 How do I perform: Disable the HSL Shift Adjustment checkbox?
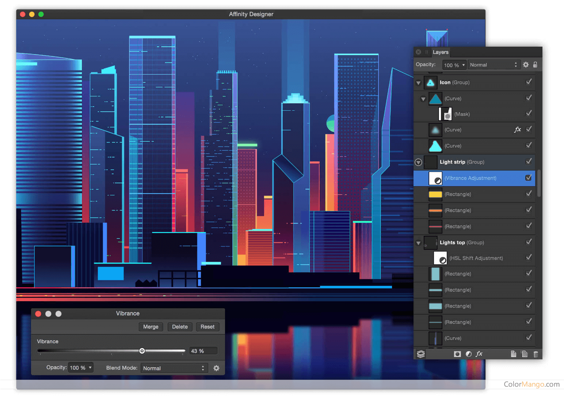529,257
